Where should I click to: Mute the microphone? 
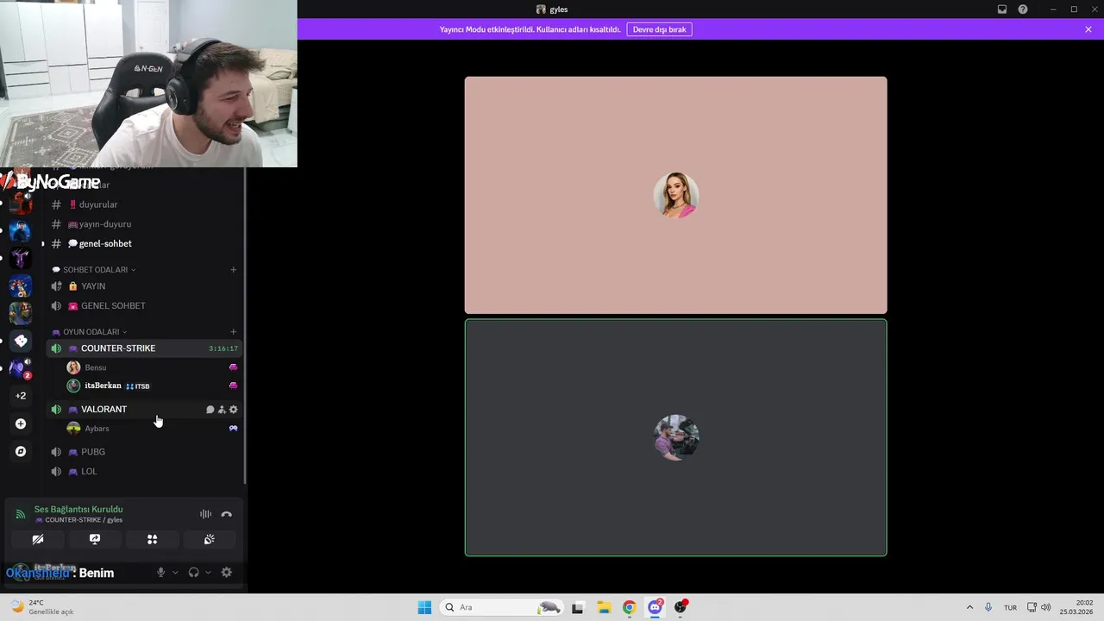[160, 573]
